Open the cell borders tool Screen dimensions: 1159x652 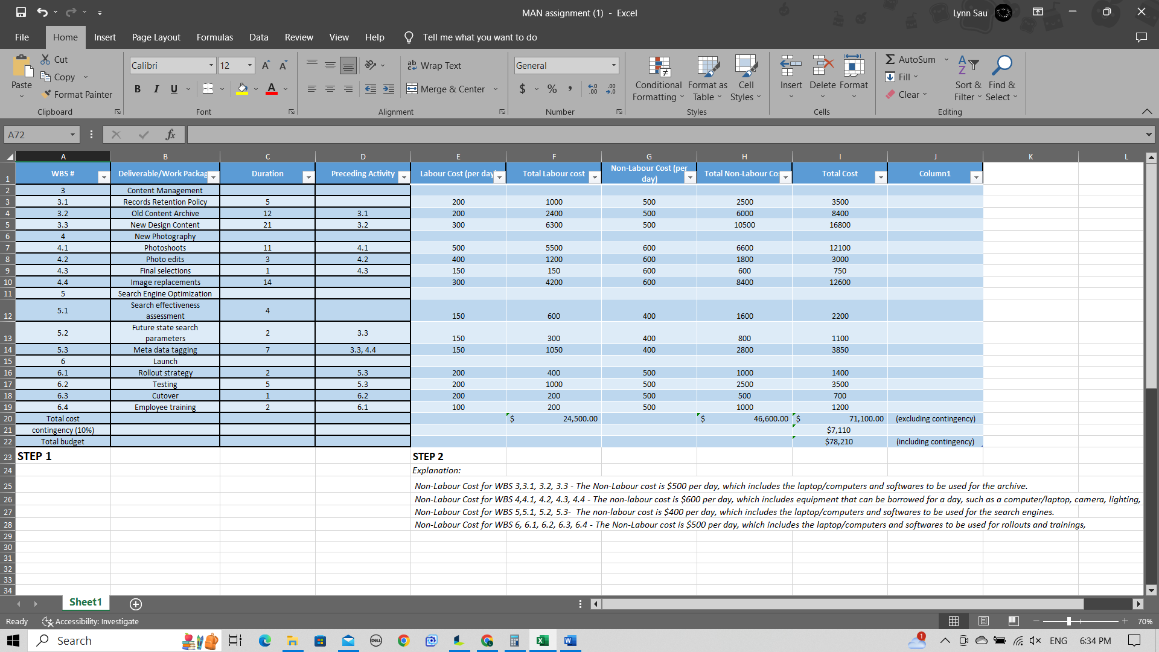click(208, 89)
